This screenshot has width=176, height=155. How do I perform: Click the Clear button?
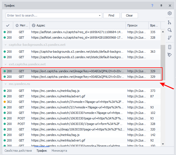(129, 15)
